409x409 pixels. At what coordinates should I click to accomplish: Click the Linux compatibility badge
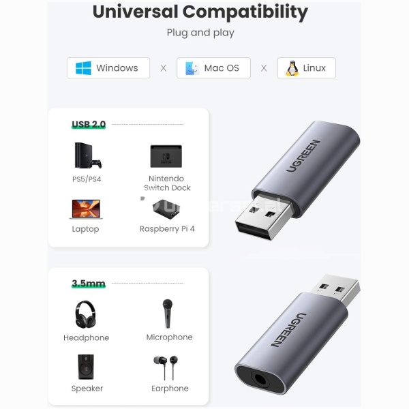(307, 68)
